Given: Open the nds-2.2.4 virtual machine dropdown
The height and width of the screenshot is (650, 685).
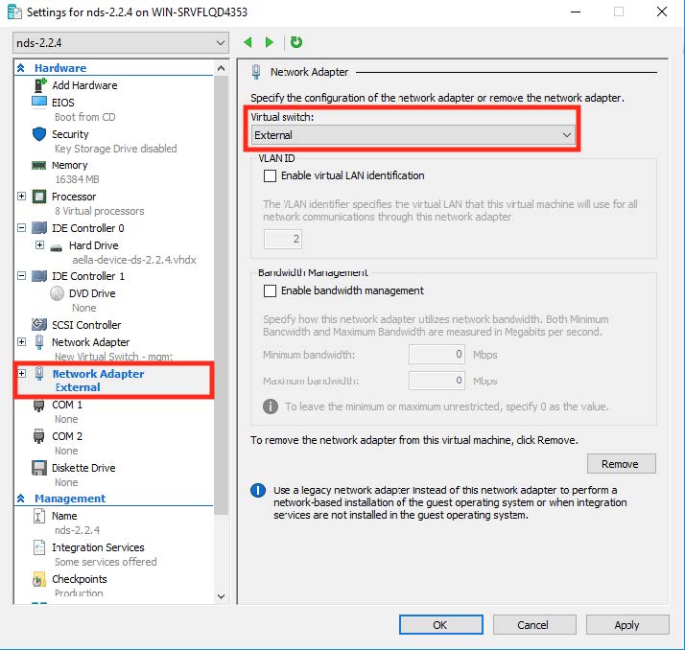Looking at the screenshot, I should [121, 42].
